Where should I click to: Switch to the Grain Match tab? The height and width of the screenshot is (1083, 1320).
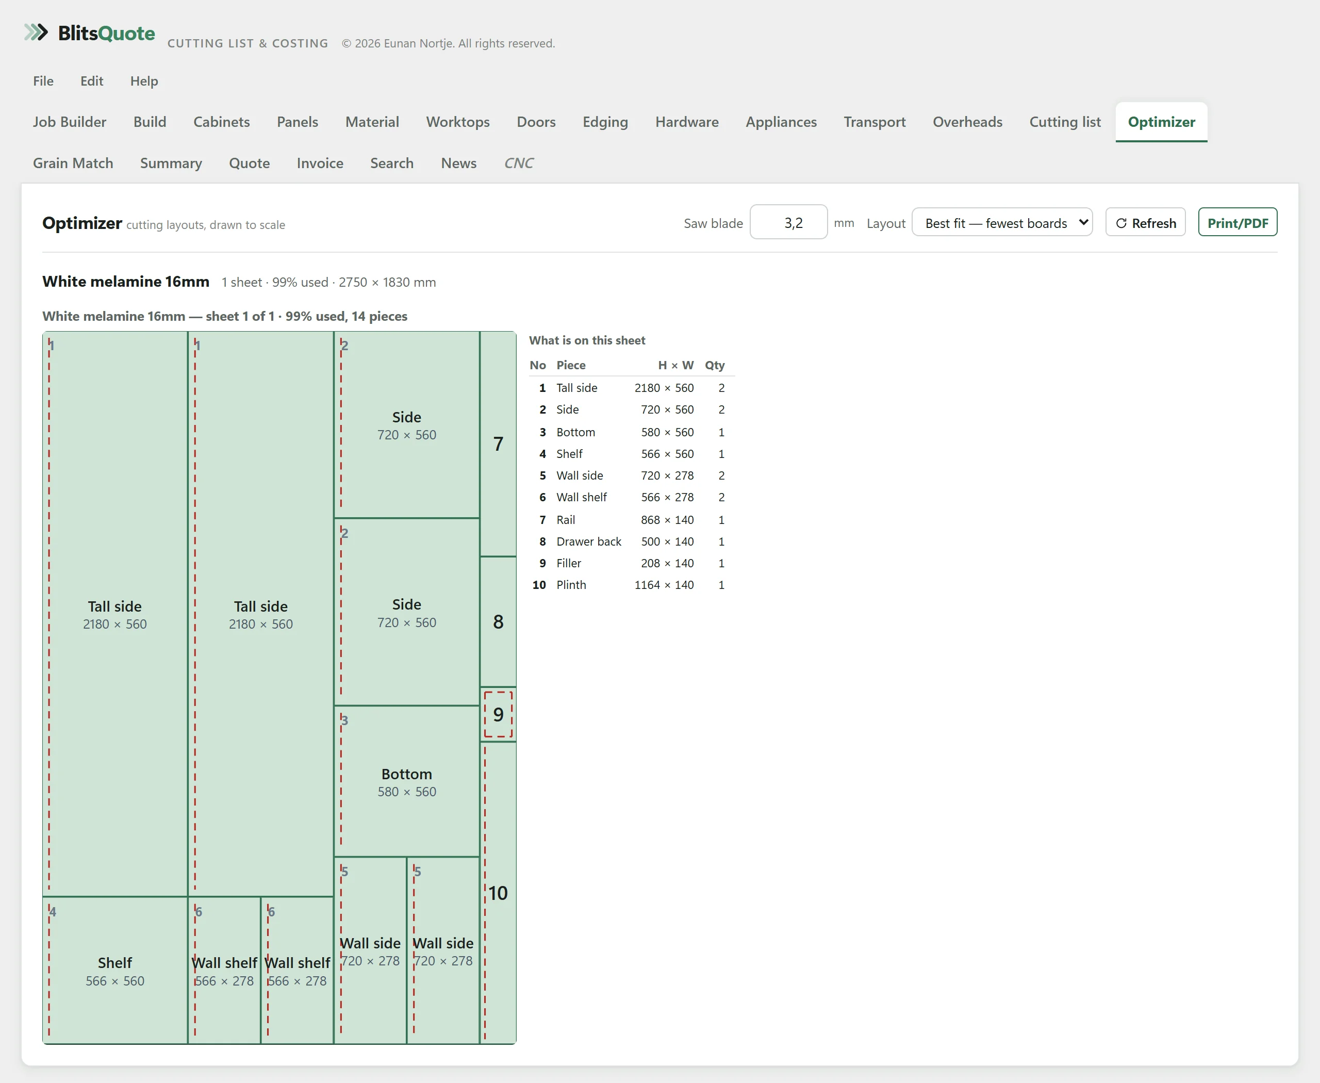point(73,163)
